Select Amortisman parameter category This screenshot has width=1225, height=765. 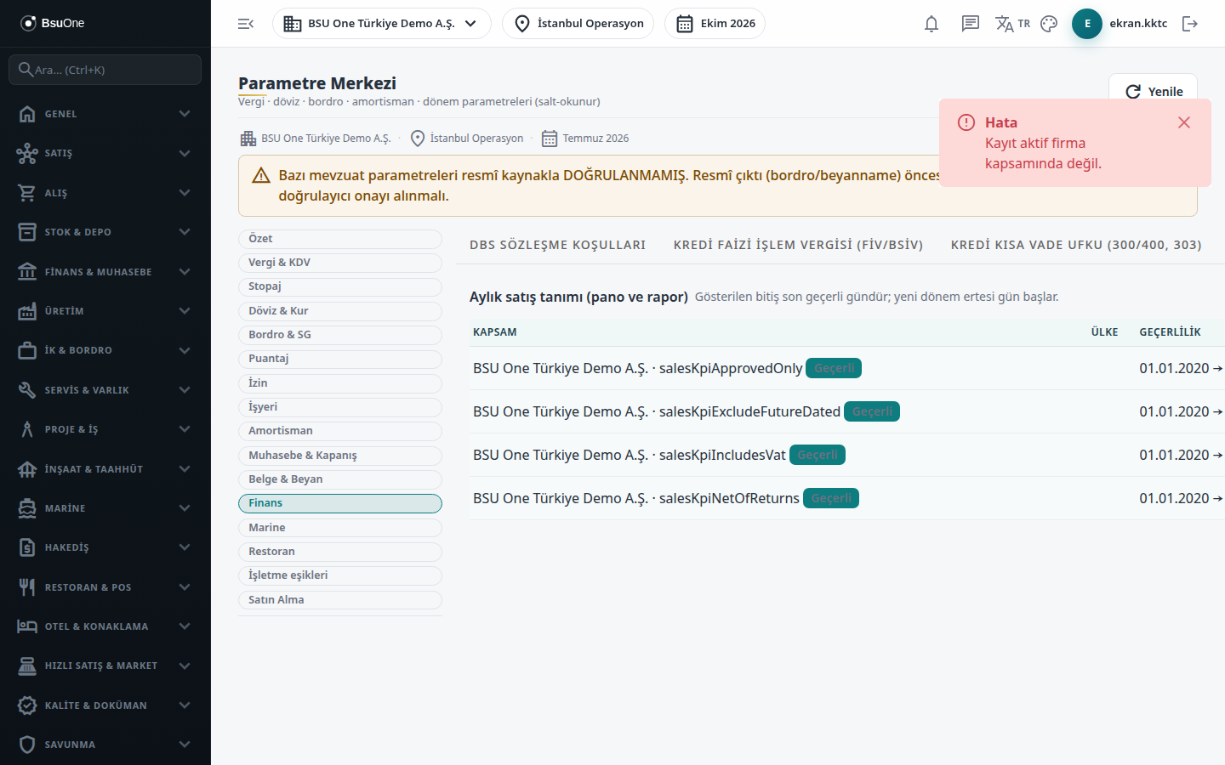[x=340, y=431]
